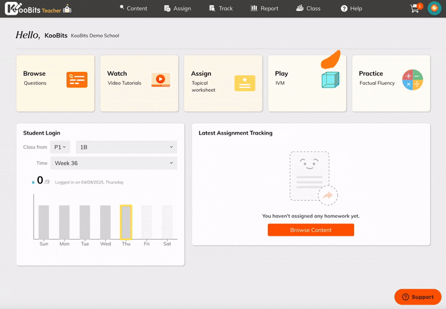This screenshot has height=309, width=446.
Task: Open the shopping cart icon
Action: (415, 8)
